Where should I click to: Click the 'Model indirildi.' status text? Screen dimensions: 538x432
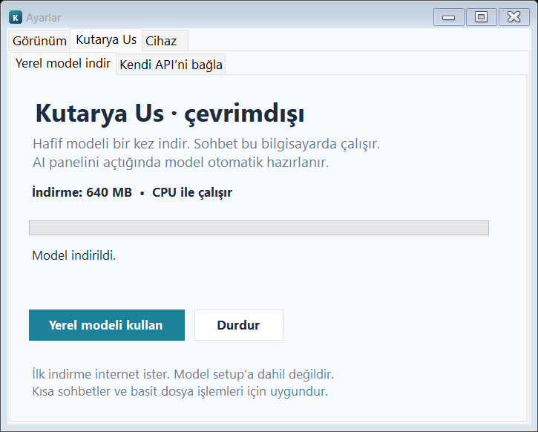[73, 255]
